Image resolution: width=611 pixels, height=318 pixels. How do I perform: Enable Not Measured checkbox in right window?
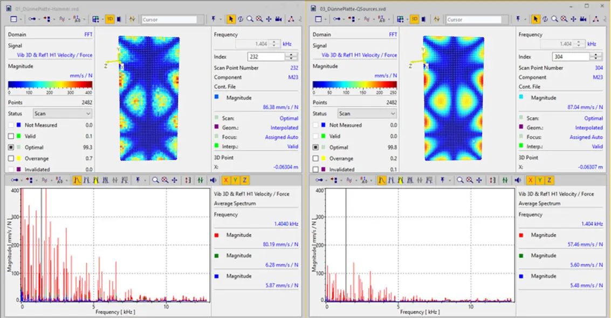316,125
